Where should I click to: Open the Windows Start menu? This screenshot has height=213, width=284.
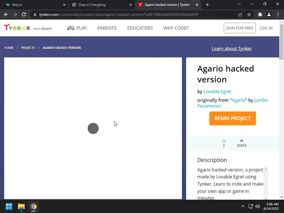click(9, 206)
